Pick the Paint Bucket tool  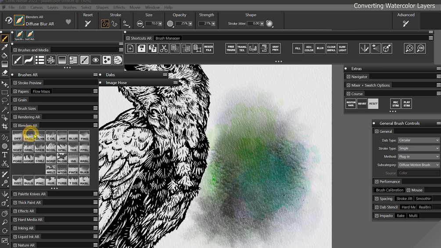point(5,55)
